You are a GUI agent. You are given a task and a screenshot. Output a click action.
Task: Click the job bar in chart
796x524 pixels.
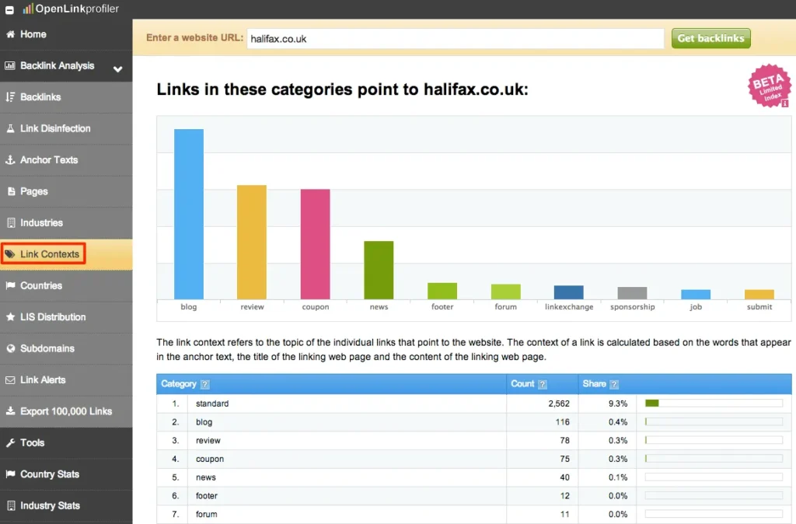point(696,294)
